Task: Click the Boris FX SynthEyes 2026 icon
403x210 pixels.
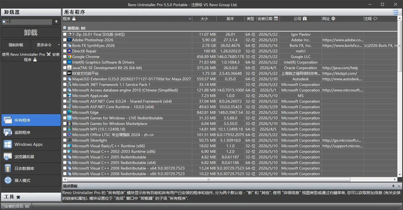Action: [69, 45]
